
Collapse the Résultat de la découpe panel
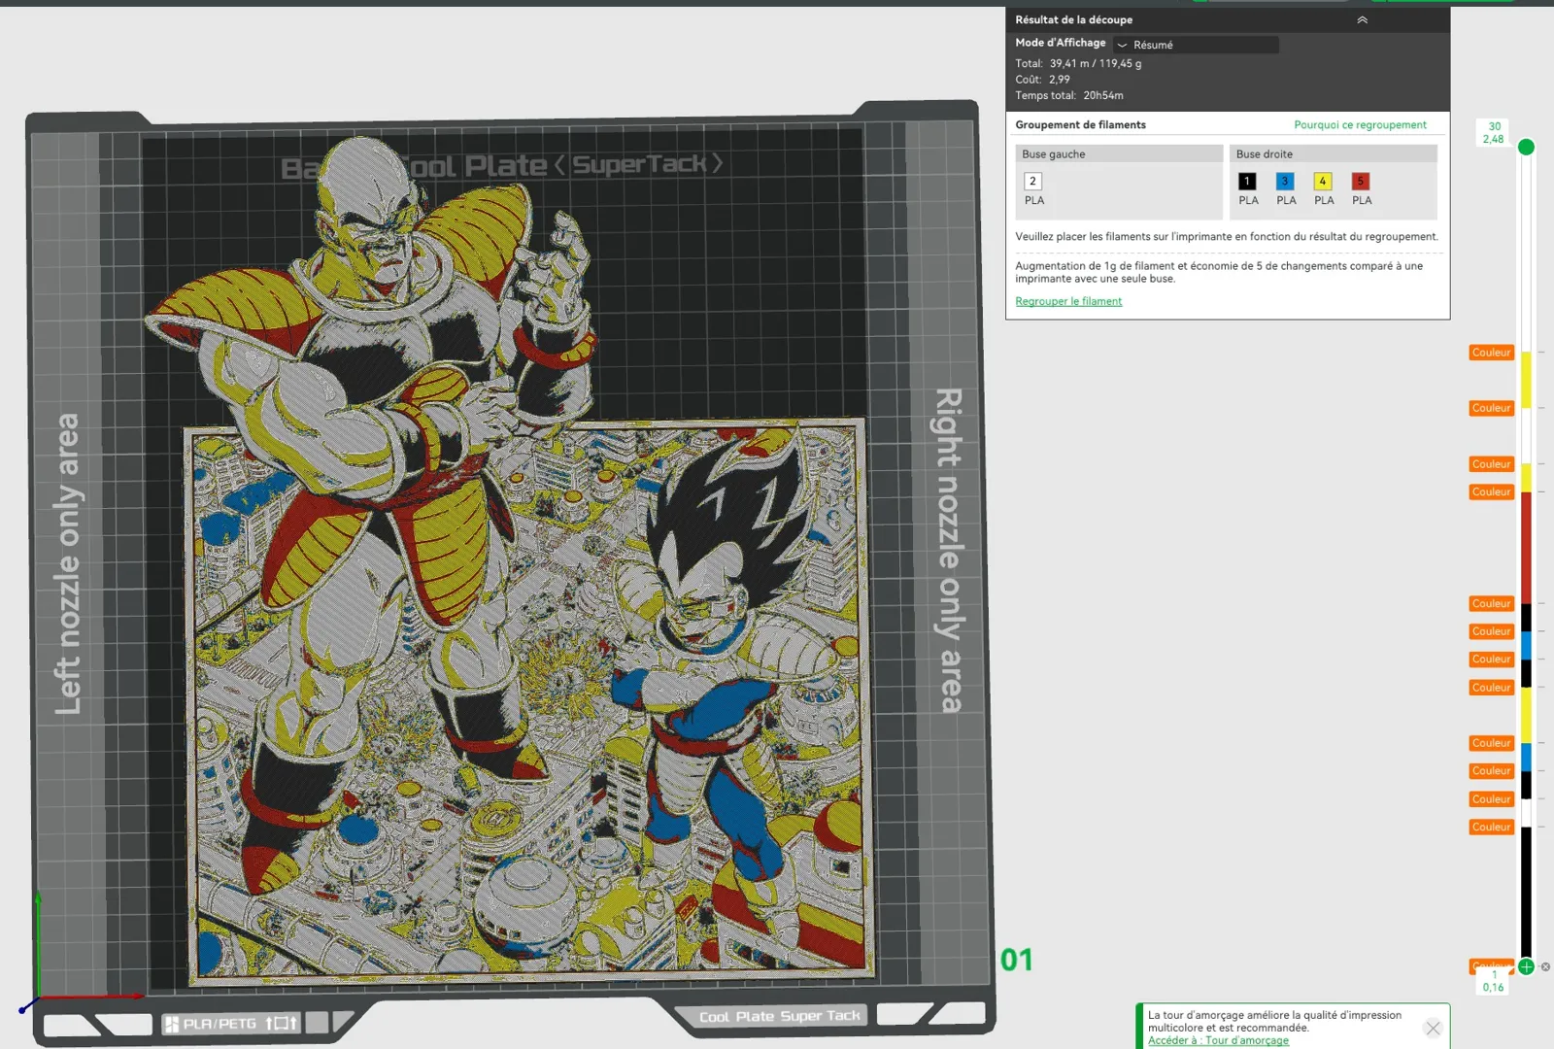pos(1362,19)
